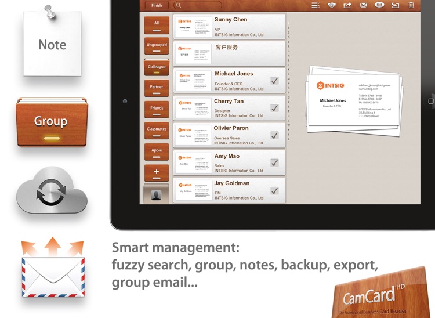Click the Founder & CEO title in list
The image size is (435, 318).
click(x=229, y=84)
